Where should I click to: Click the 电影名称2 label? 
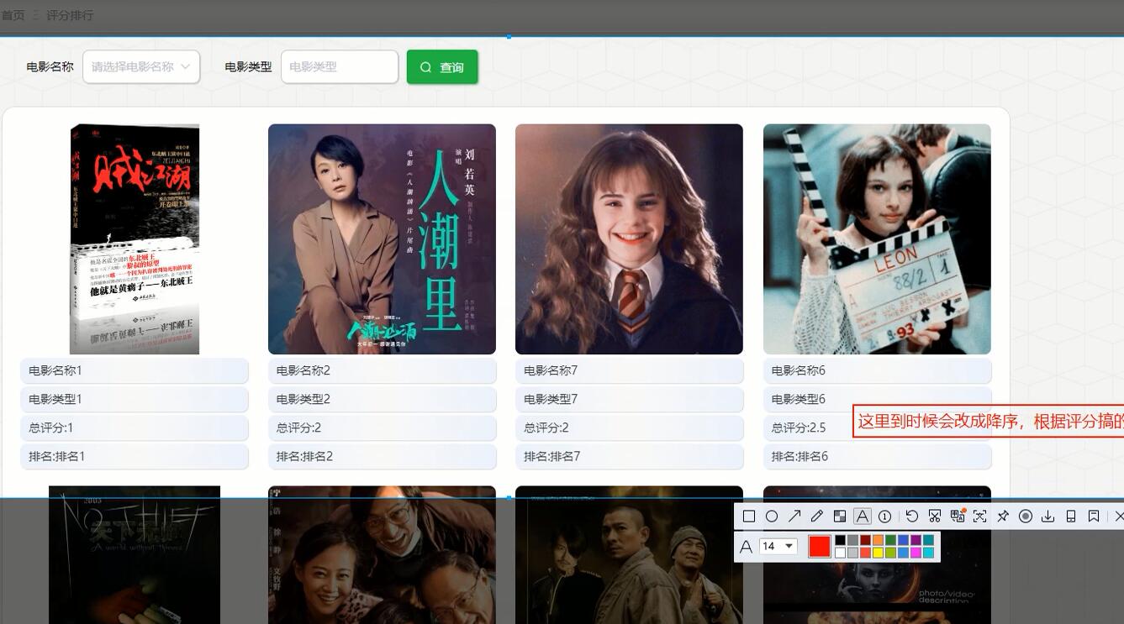click(x=382, y=370)
